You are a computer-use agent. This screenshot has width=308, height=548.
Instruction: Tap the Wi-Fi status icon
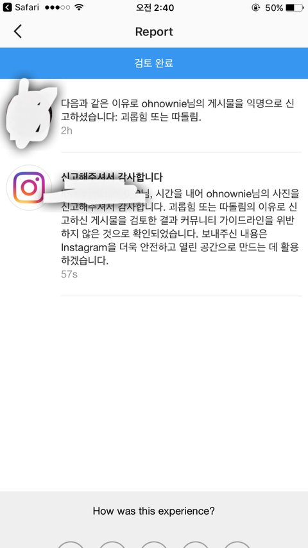pos(79,7)
